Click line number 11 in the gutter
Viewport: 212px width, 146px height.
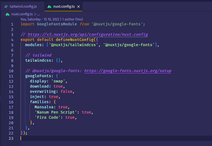[x=11, y=76]
